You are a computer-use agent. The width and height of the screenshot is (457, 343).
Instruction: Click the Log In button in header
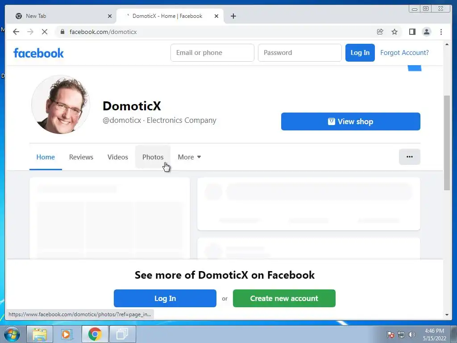(360, 53)
